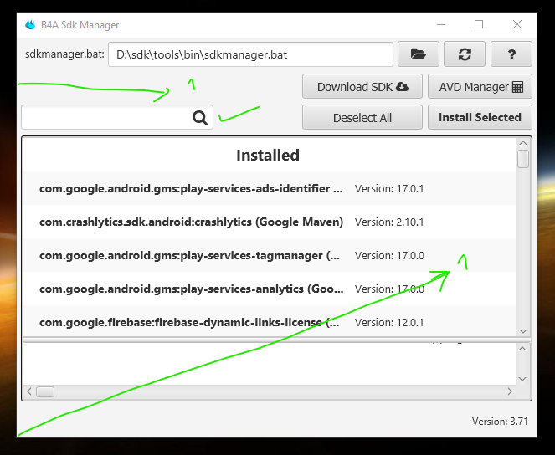
Task: Click the magnifier search icon
Action: point(200,117)
